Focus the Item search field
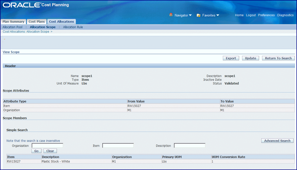Image resolution: width=297 pixels, height=170 pixels. point(118,146)
